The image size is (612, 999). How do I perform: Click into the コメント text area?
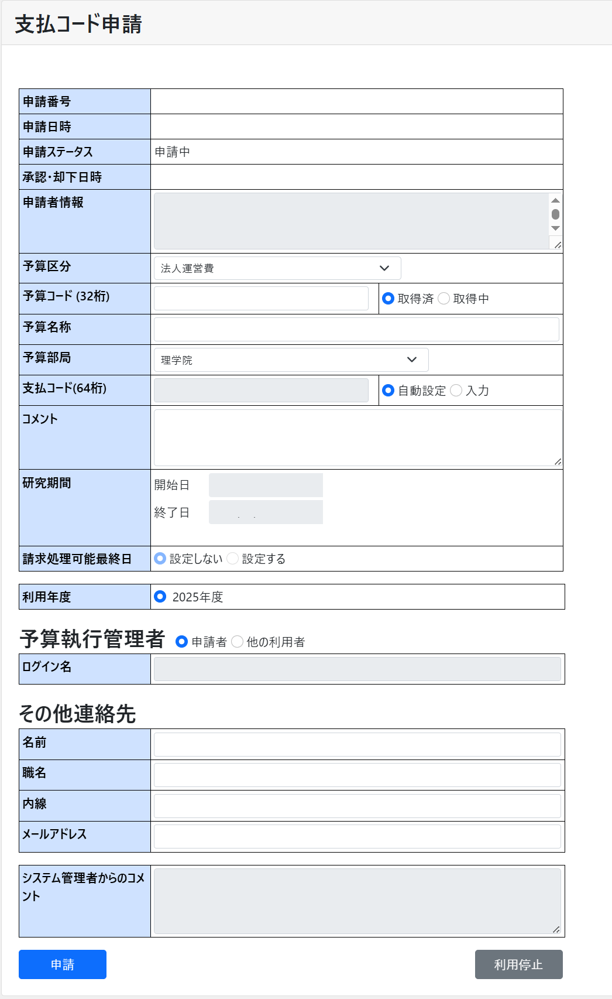357,437
